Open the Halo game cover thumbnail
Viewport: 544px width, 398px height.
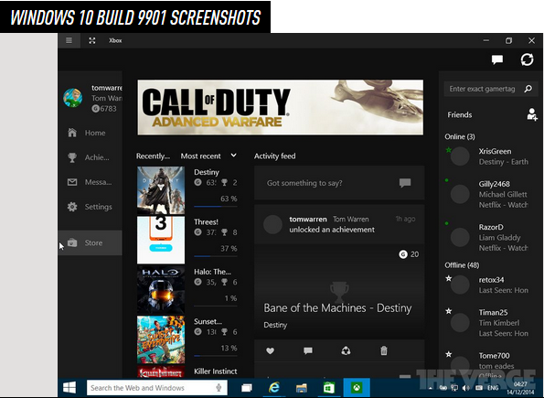161,290
